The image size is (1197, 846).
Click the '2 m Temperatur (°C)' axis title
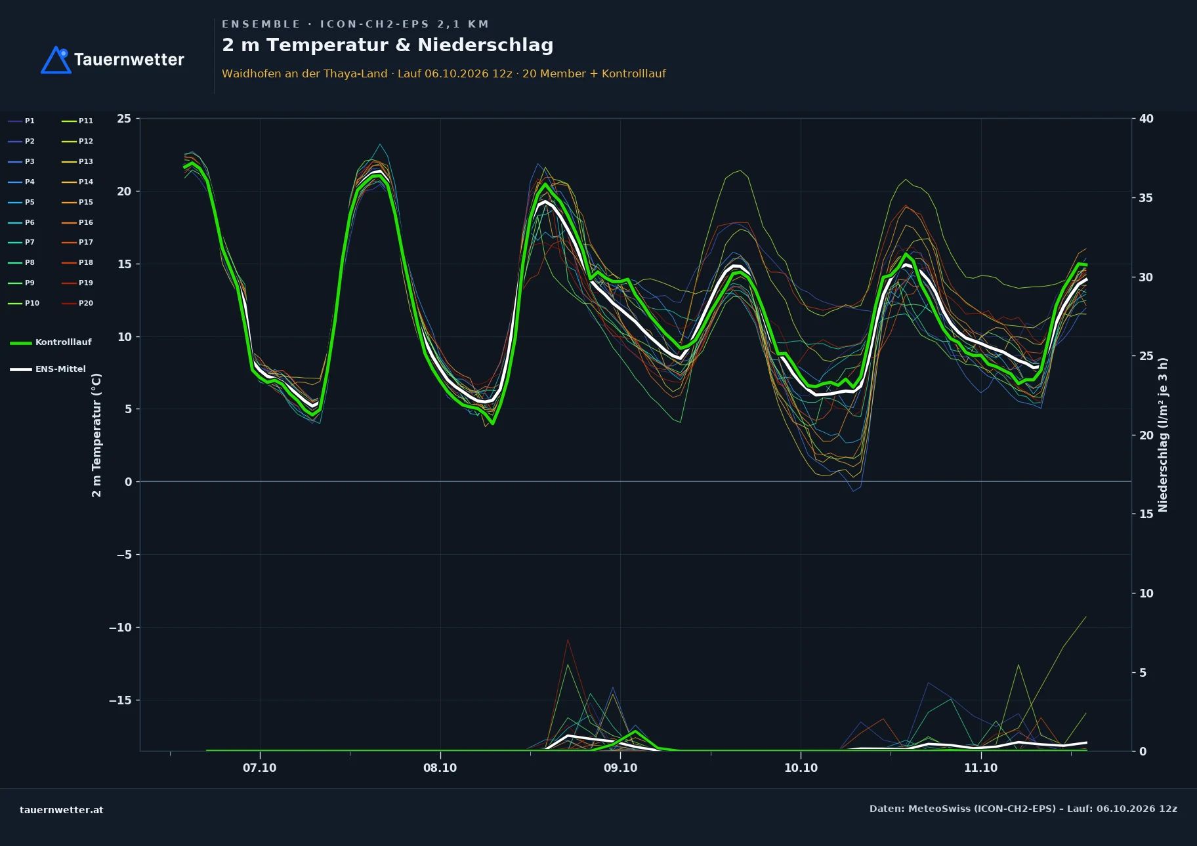coord(97,435)
